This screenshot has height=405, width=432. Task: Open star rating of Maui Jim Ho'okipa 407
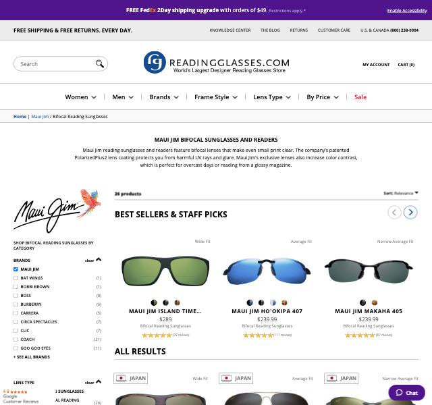[x=258, y=335]
